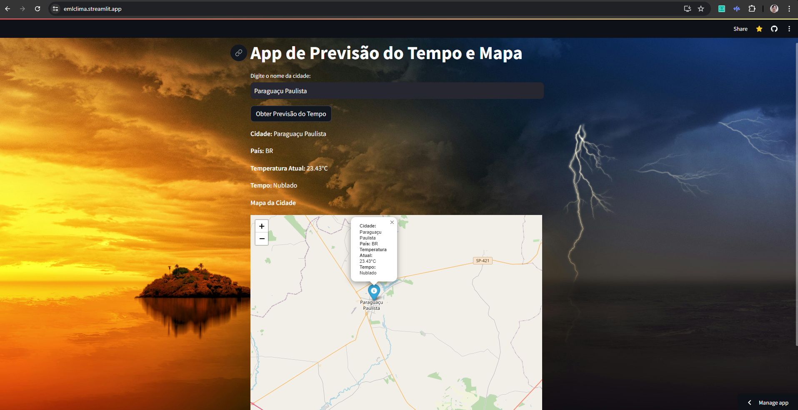Viewport: 798px width, 410px height.
Task: Open the Chrome profile avatar
Action: point(774,9)
